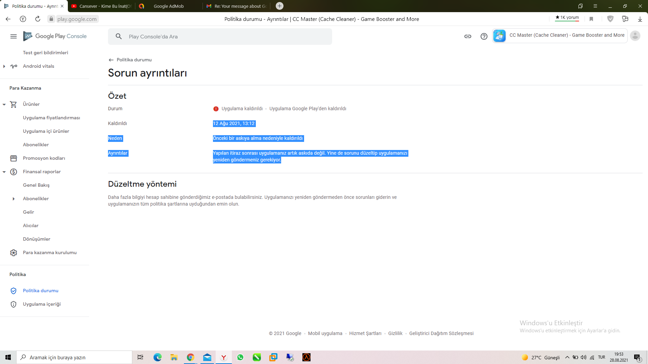This screenshot has width=648, height=364.
Task: Collapse the Ürünler section
Action: (4, 104)
